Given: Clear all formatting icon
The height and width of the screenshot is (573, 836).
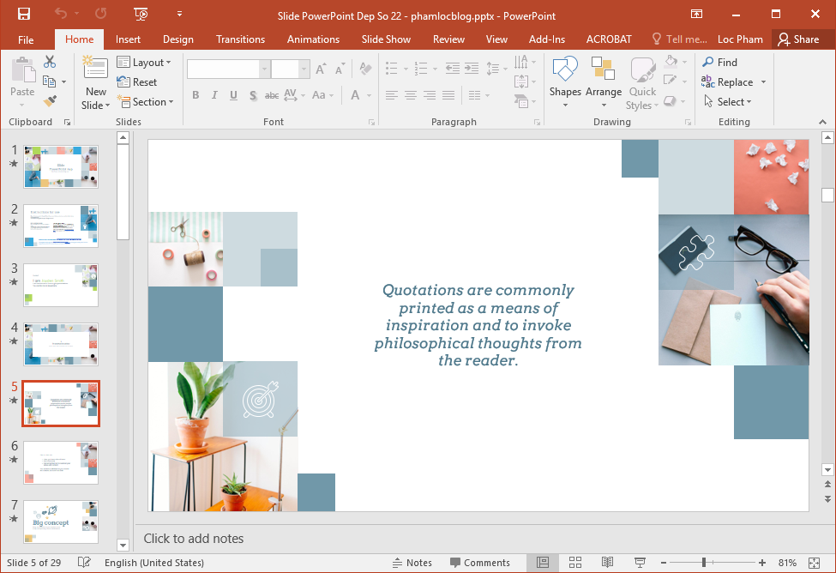Looking at the screenshot, I should coord(366,69).
